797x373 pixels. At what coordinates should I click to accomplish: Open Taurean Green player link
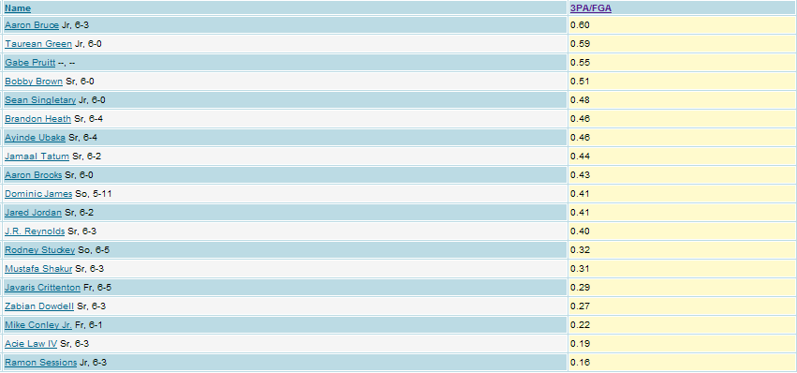tap(38, 44)
